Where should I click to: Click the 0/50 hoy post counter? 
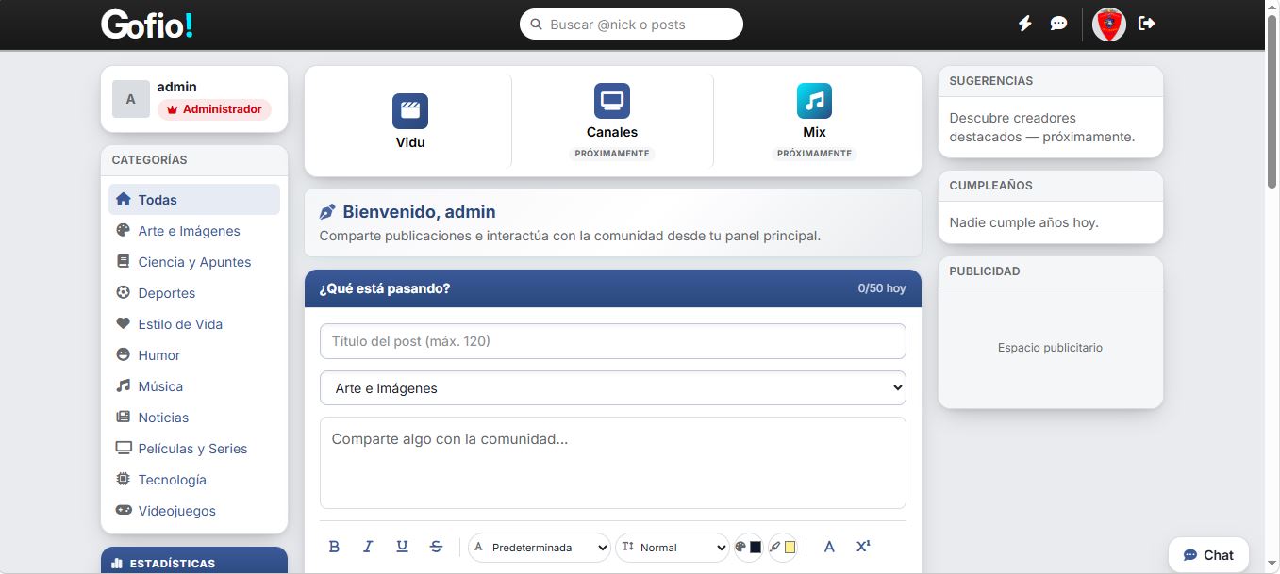coord(882,288)
